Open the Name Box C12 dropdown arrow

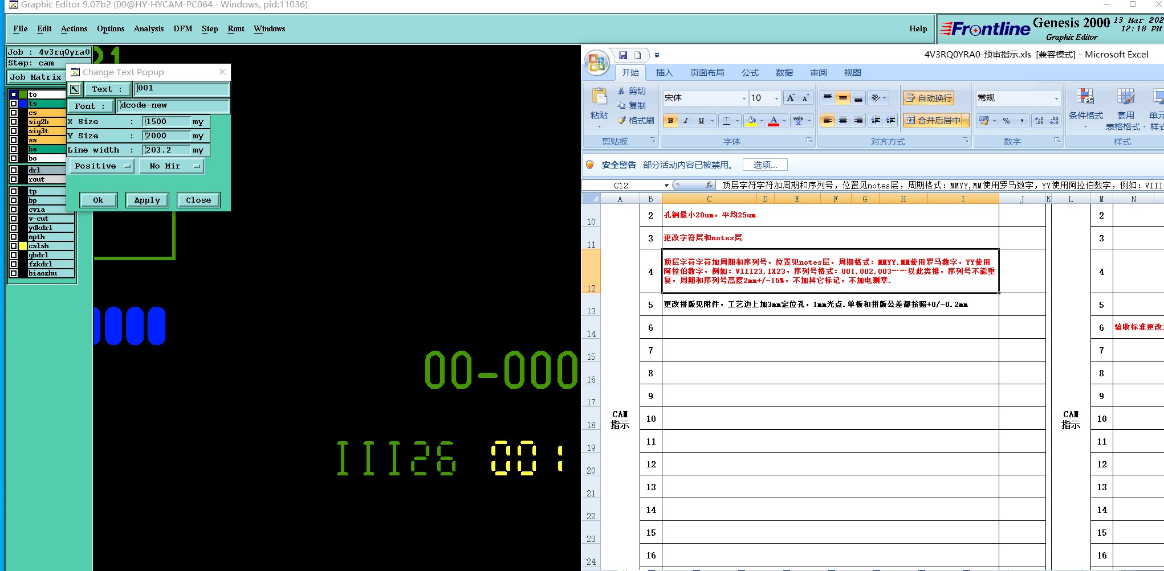(x=666, y=186)
